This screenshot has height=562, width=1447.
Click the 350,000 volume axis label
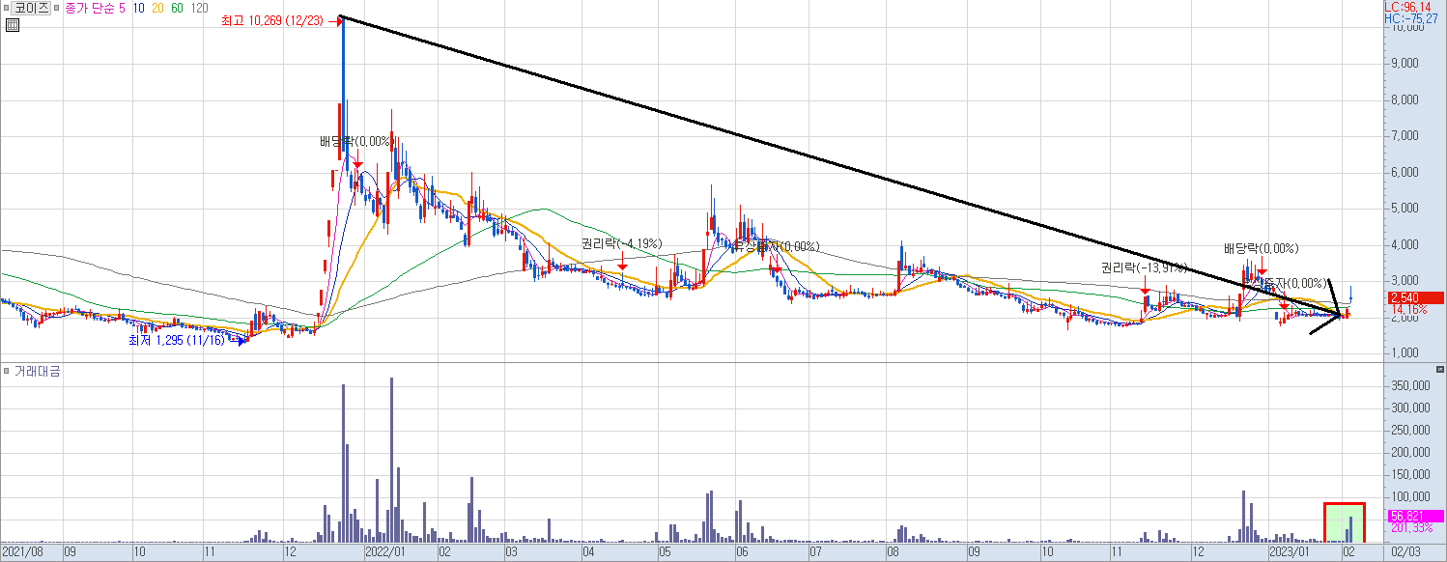pos(1409,385)
